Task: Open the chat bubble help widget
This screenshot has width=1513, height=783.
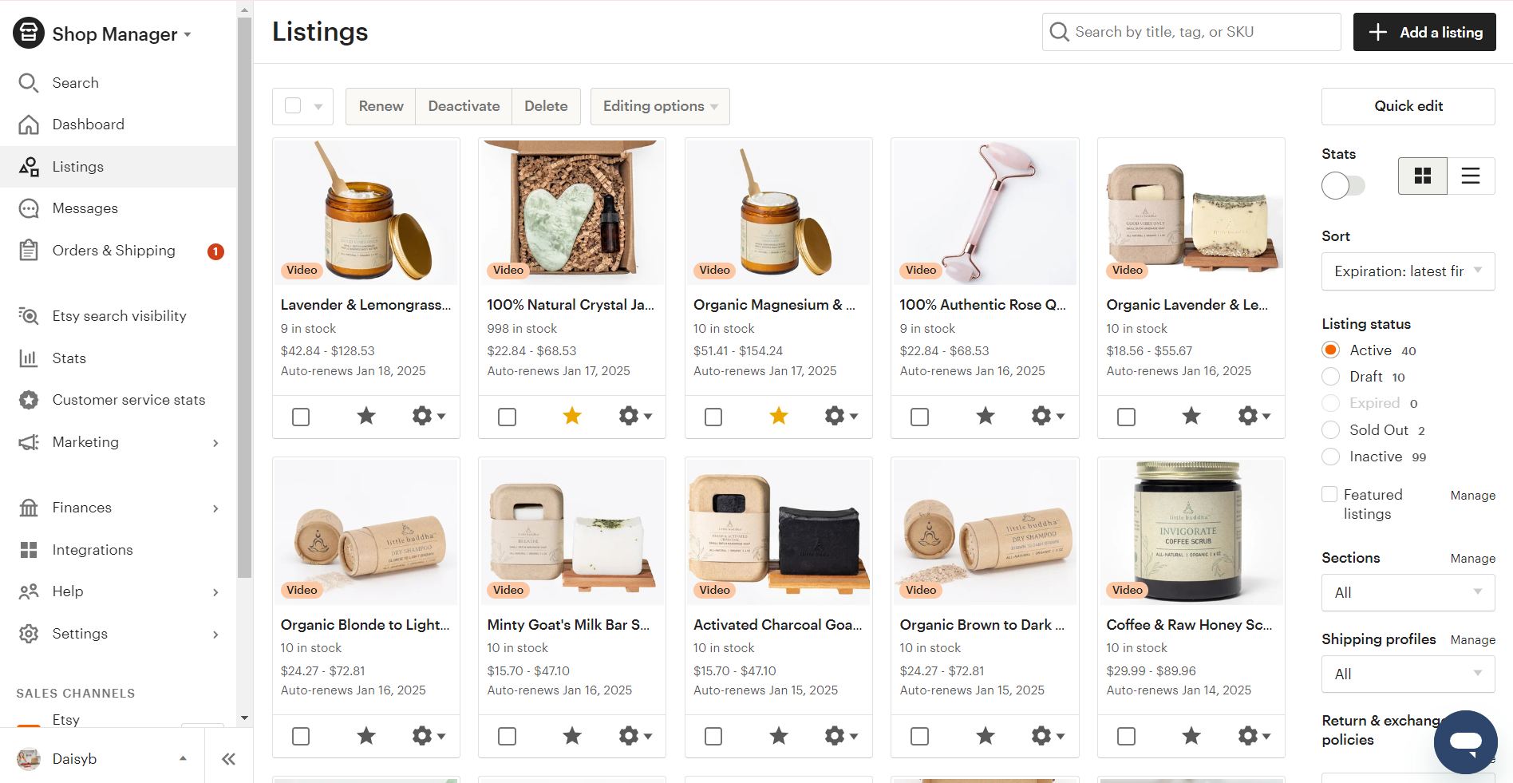Action: click(x=1465, y=742)
